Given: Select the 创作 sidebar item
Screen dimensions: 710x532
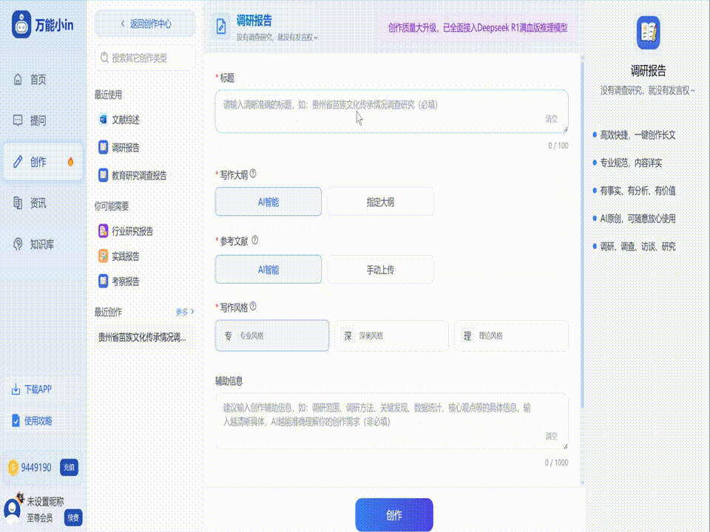Looking at the screenshot, I should click(x=43, y=162).
